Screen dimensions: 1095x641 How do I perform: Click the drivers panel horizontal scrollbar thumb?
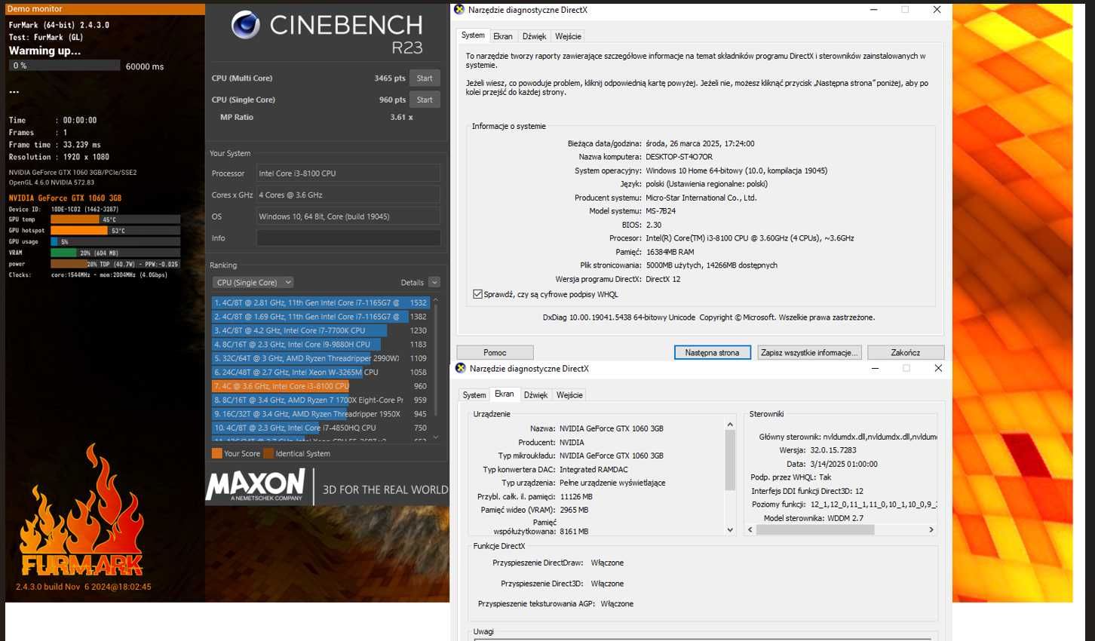[815, 529]
